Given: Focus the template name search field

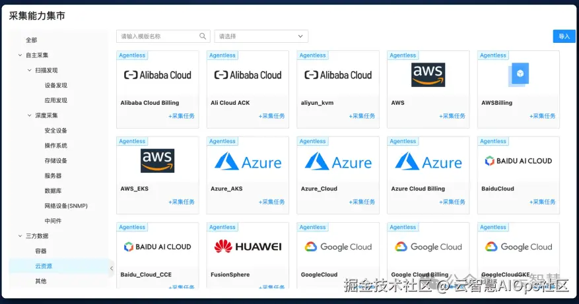Looking at the screenshot, I should tap(158, 36).
